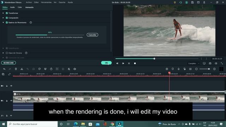Toggle the Rastreo de Movimiento checkbox
The image size is (226, 127).
[x=7, y=23]
